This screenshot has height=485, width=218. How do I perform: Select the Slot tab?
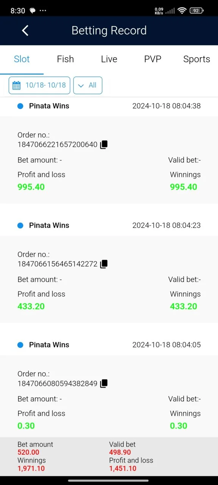(22, 59)
